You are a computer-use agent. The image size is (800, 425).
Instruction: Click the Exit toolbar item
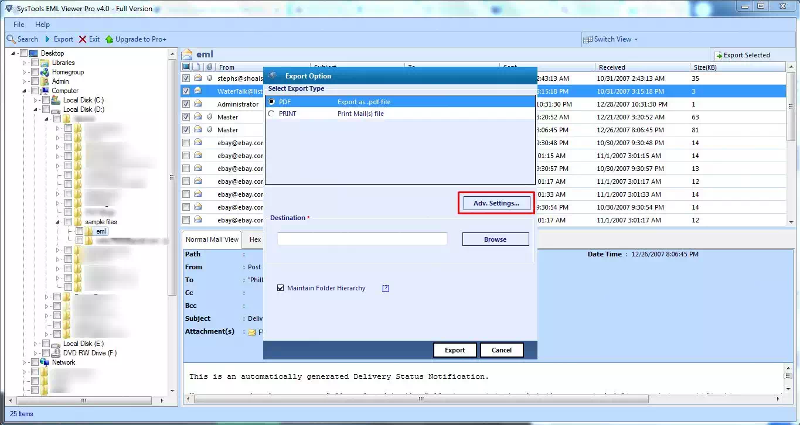pyautogui.click(x=90, y=39)
